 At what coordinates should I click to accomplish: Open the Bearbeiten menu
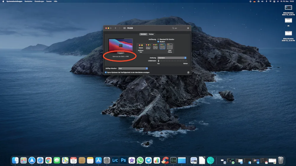point(28,1)
